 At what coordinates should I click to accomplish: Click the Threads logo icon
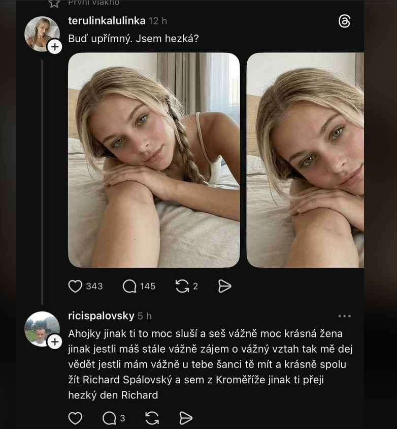click(344, 21)
